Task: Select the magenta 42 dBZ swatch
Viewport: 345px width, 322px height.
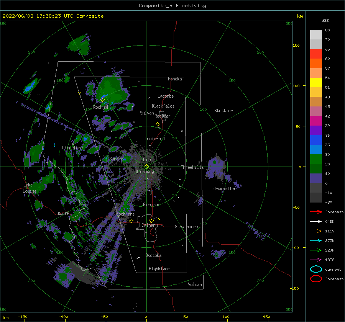Action: [316, 121]
